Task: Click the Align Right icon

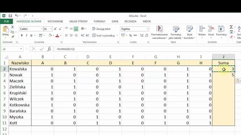Action: click(x=76, y=36)
